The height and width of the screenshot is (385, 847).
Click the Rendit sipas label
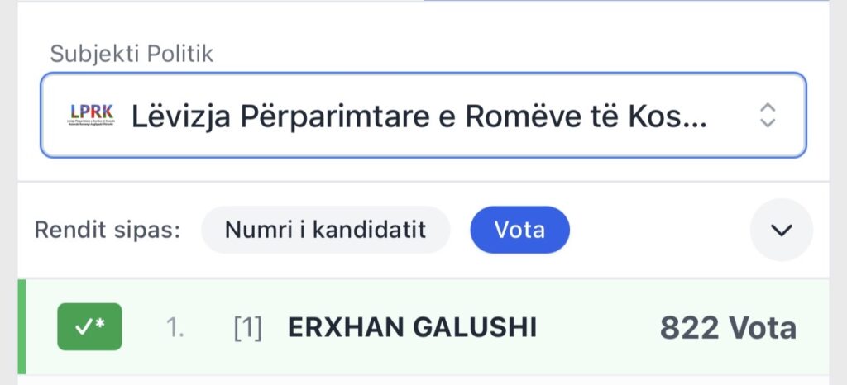coord(108,230)
